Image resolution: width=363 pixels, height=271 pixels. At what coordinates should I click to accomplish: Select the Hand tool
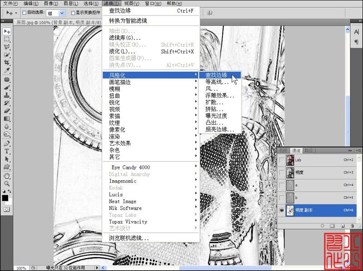click(x=7, y=176)
